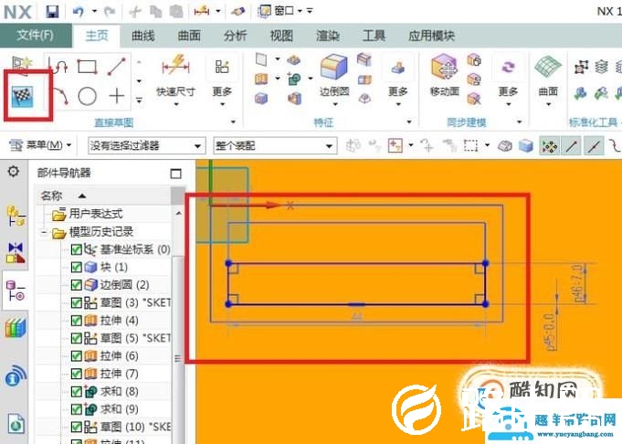Screen dimensions: 622x444
Task: Maximize the 部件导航器 panel
Action: click(x=175, y=174)
